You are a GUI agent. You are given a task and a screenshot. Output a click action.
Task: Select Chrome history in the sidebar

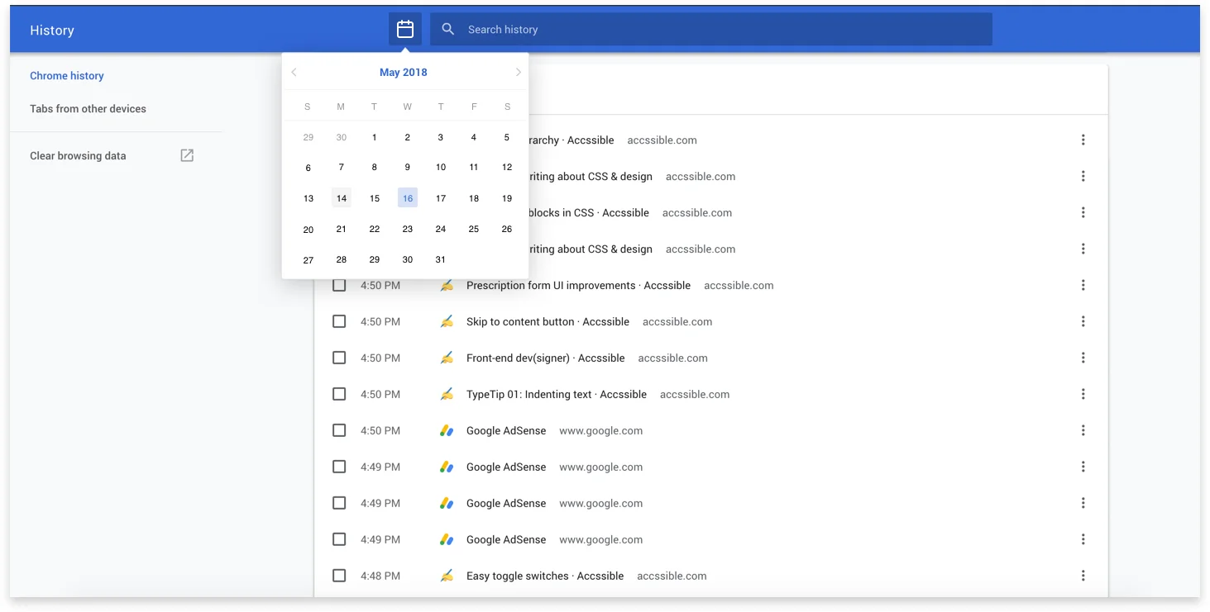[67, 75]
